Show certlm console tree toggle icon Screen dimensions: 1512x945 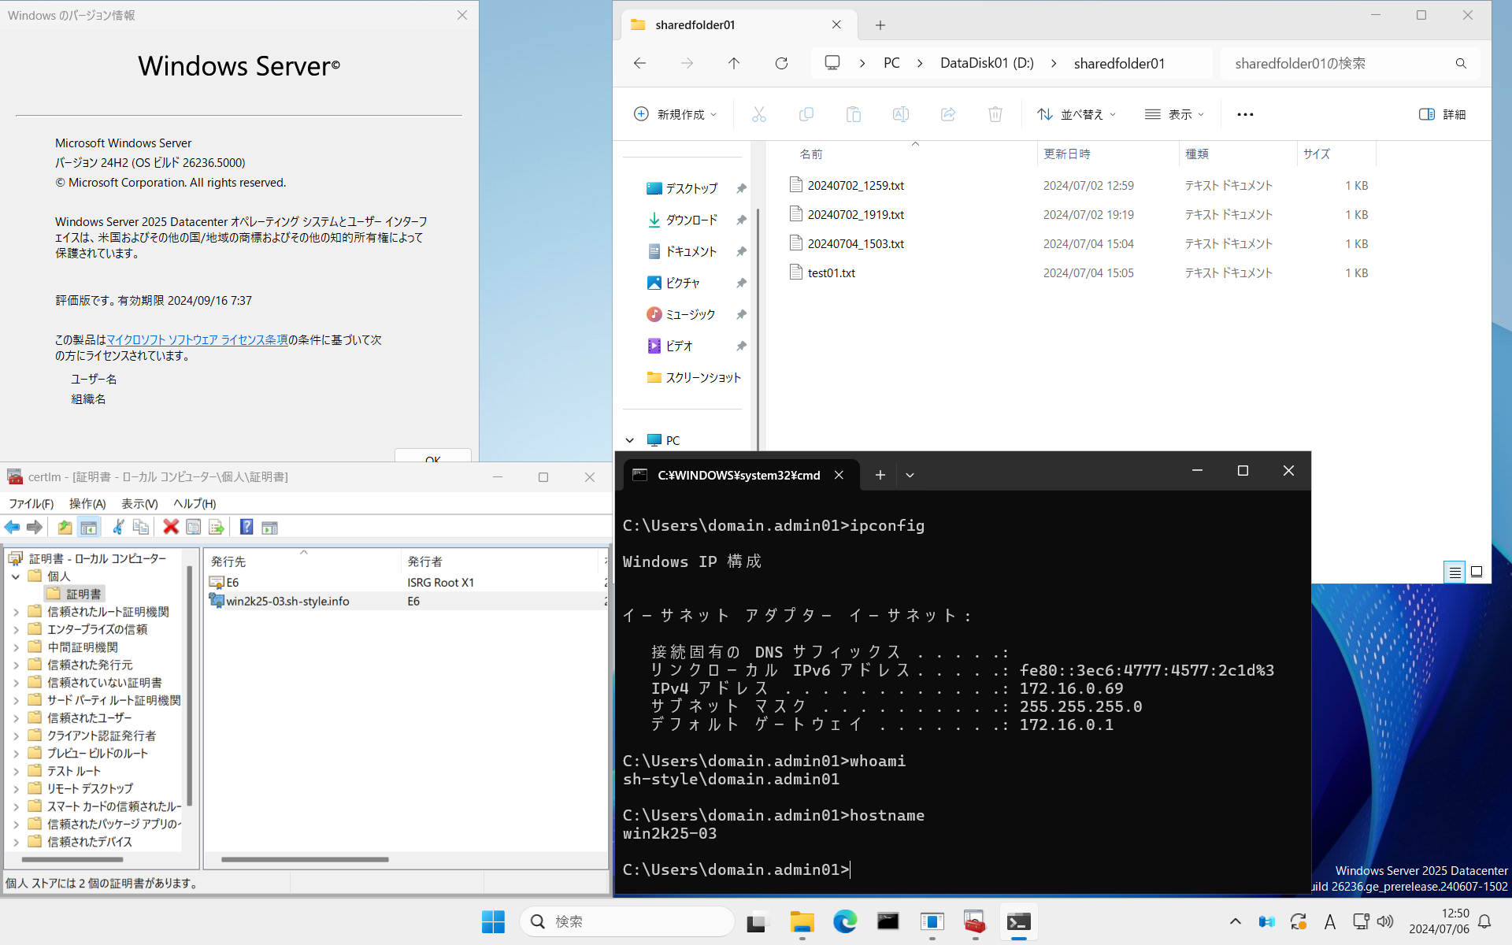point(89,527)
